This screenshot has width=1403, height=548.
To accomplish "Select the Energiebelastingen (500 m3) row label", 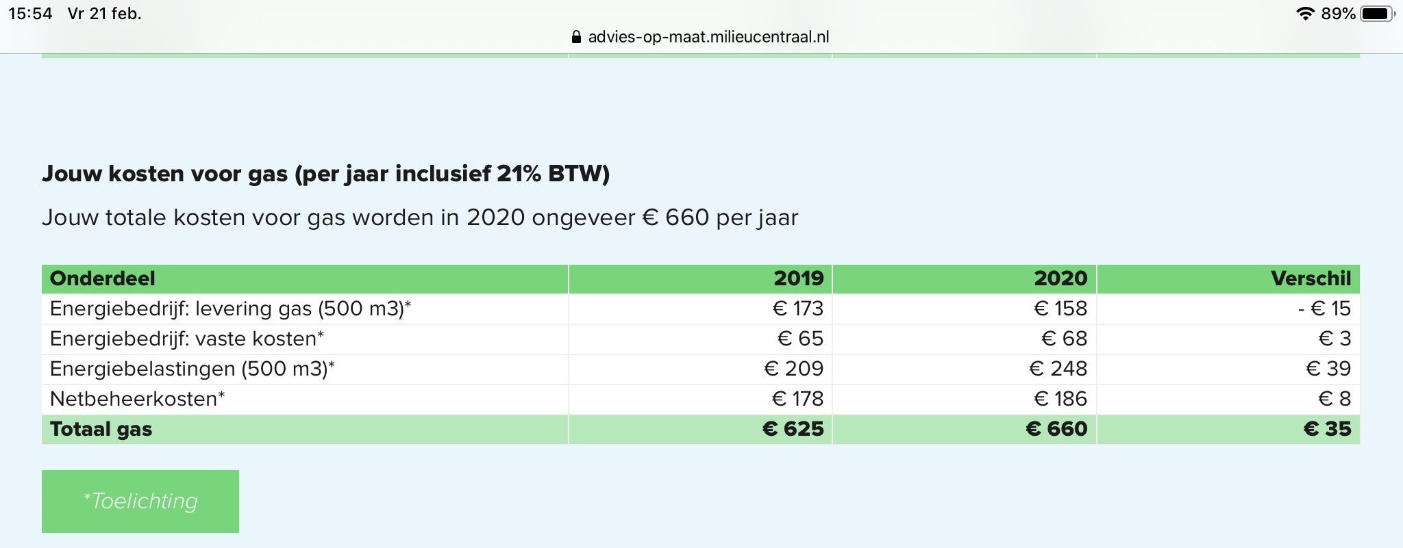I will click(192, 369).
